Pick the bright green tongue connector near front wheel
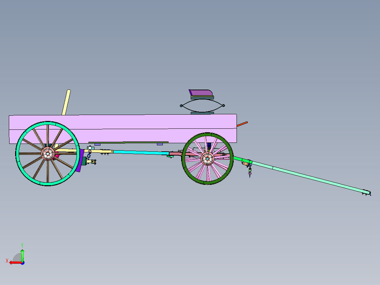 (243, 160)
